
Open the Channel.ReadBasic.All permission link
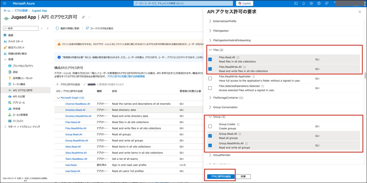click(78, 104)
